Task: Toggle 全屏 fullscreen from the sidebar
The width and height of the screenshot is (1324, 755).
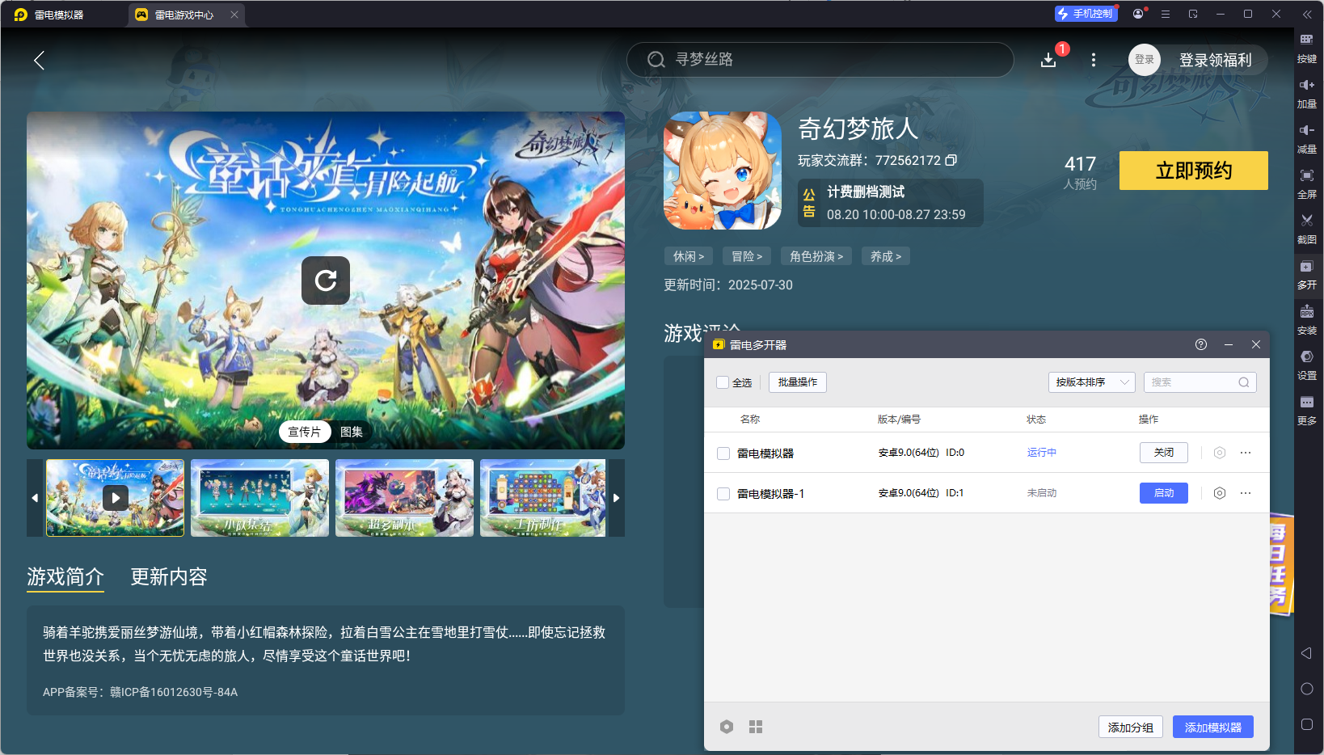Action: [1306, 183]
